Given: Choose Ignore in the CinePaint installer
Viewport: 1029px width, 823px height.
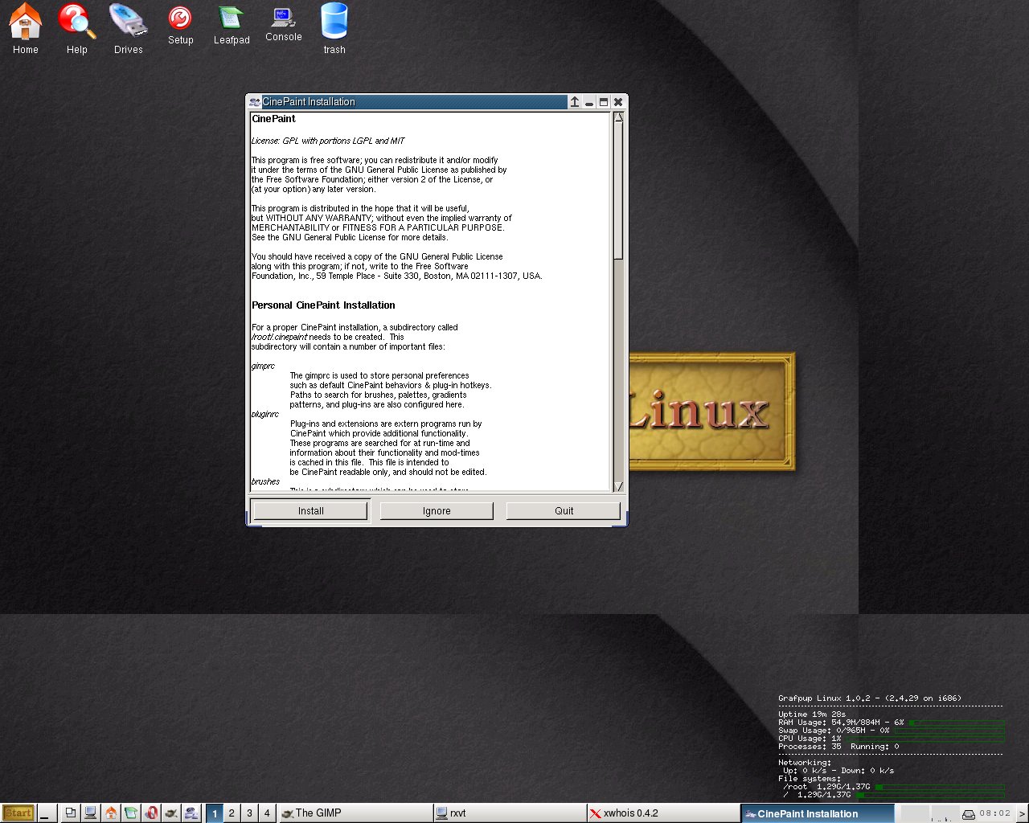Looking at the screenshot, I should click(x=437, y=510).
